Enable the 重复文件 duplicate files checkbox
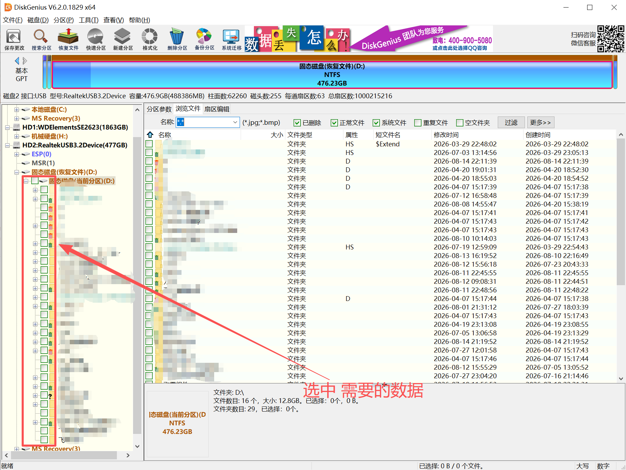The width and height of the screenshot is (626, 470). pyautogui.click(x=418, y=123)
